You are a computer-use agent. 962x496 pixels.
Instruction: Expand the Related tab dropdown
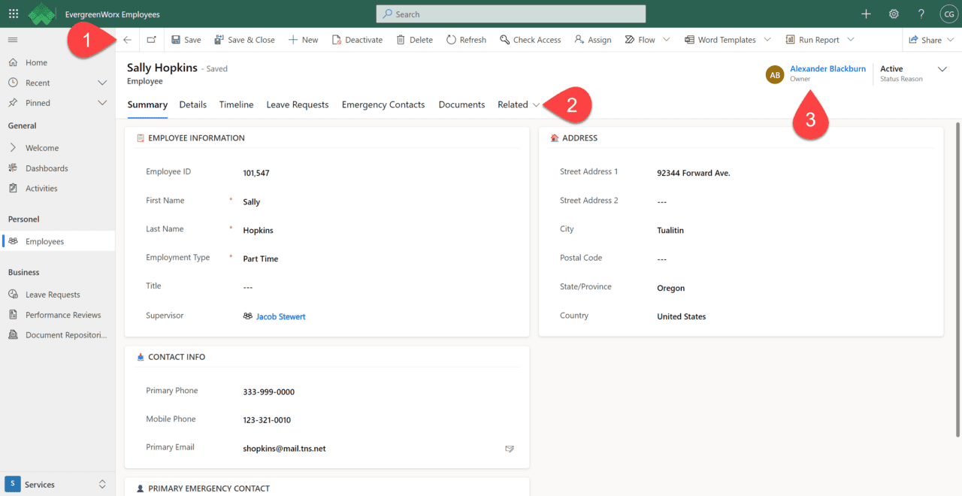pos(519,104)
